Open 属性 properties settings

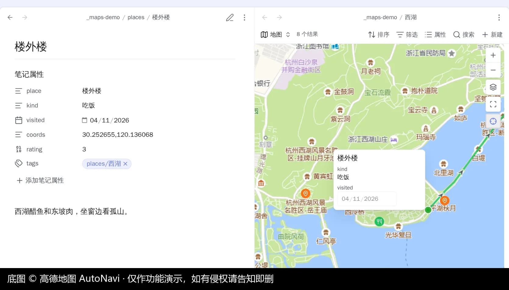[x=435, y=34]
